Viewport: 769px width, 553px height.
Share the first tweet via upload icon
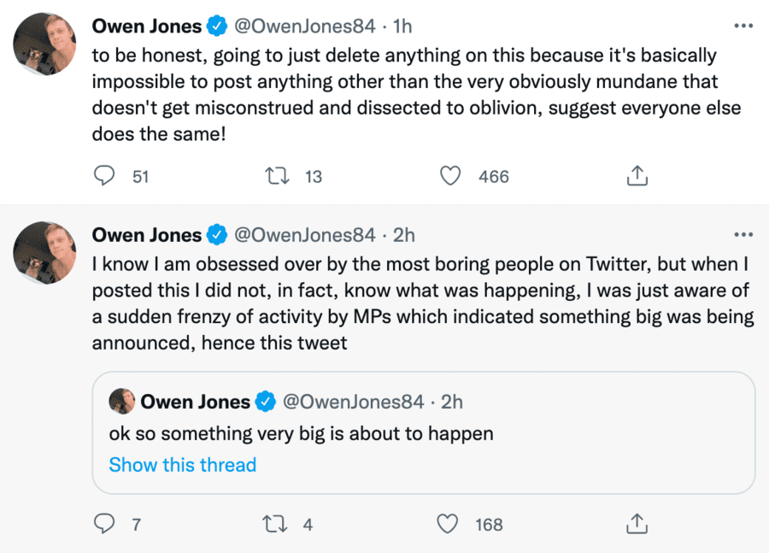(636, 176)
